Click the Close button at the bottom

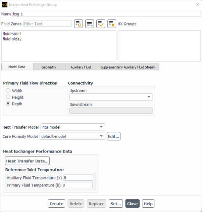(x=133, y=204)
